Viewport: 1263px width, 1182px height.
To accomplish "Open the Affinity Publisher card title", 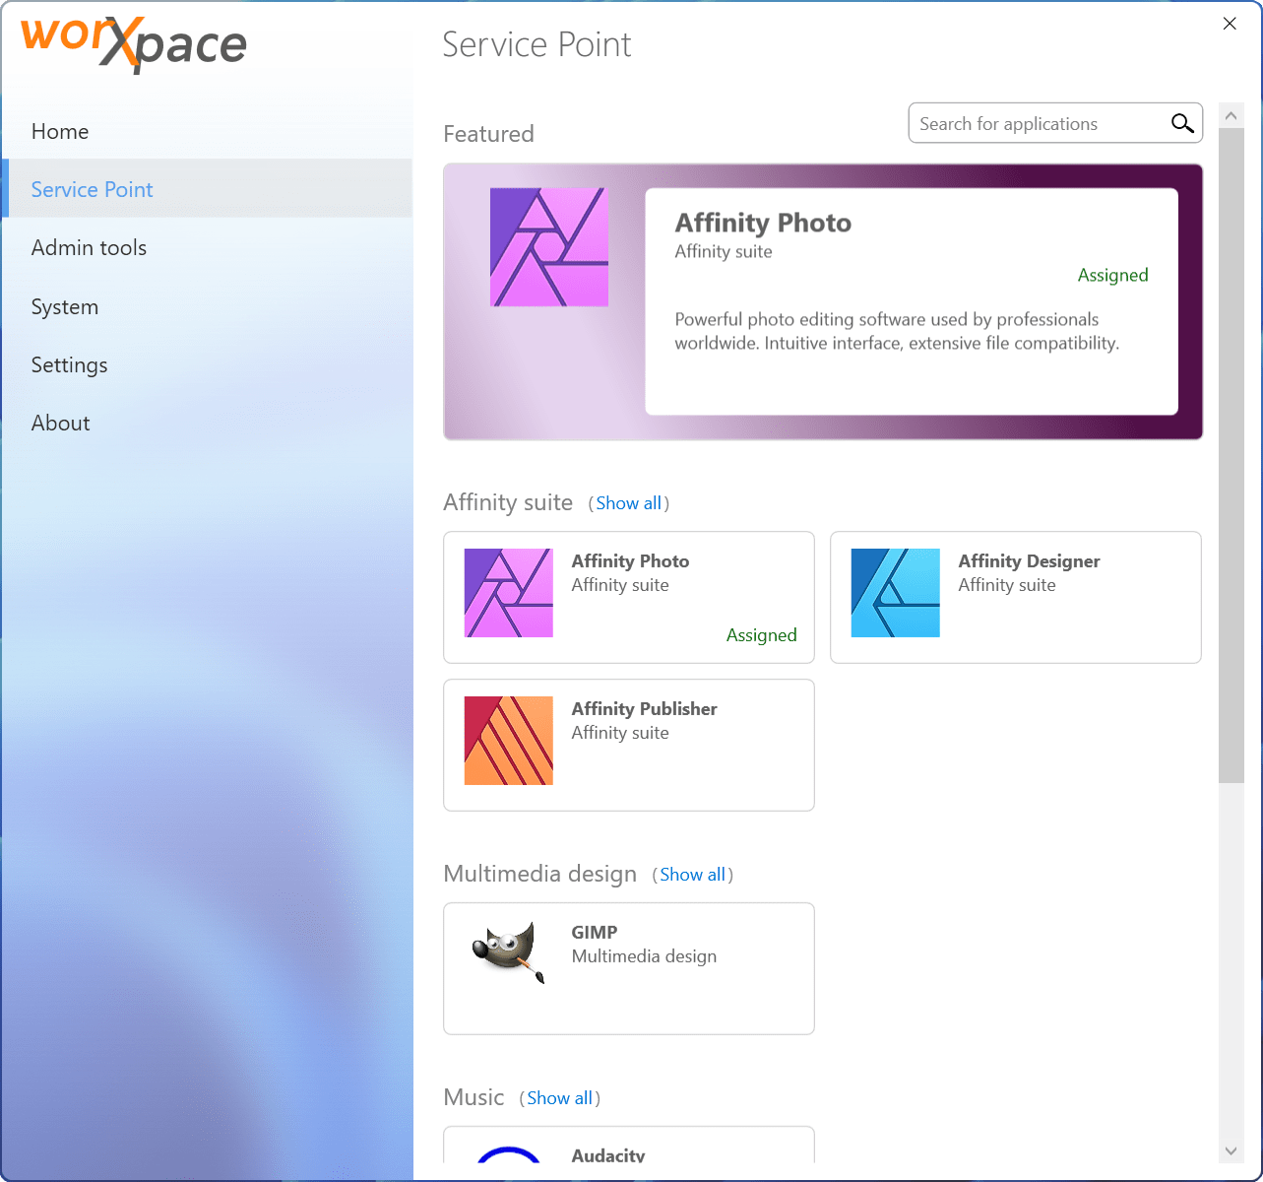I will click(x=644, y=708).
